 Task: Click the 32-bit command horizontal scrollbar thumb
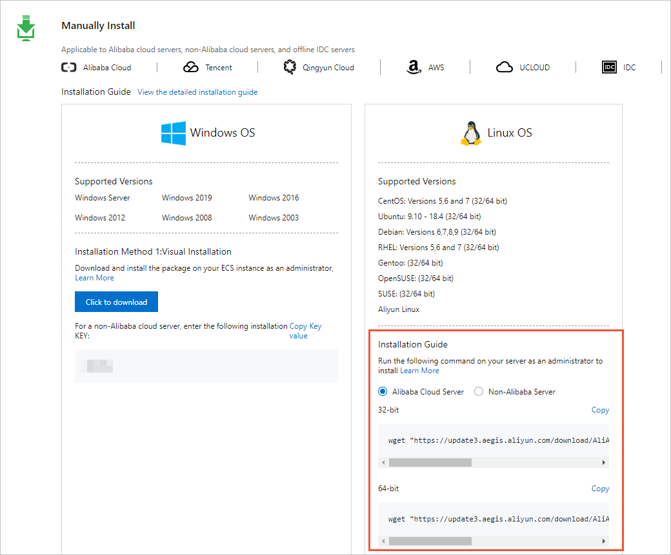[x=430, y=463]
